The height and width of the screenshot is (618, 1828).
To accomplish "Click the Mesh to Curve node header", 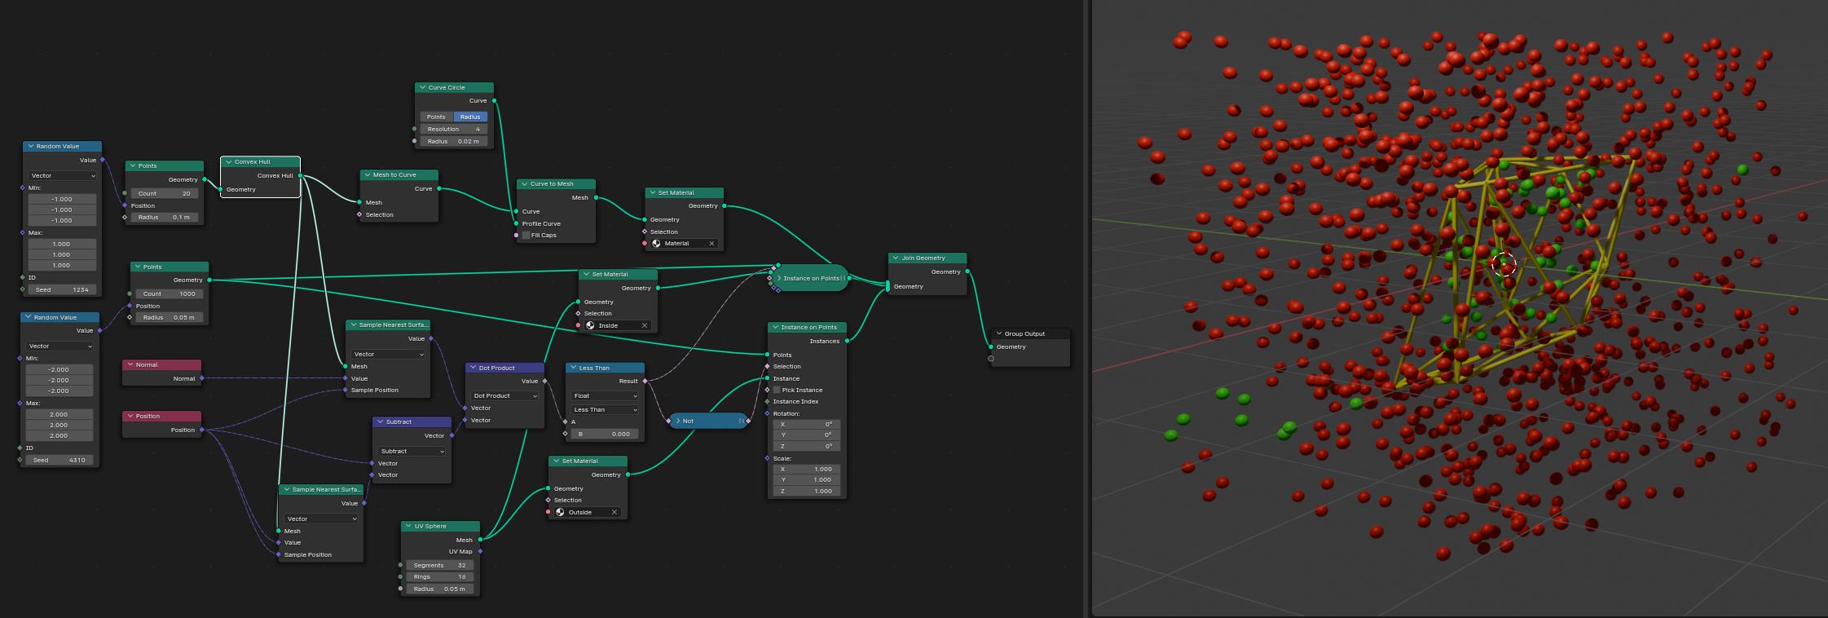I will coord(399,174).
